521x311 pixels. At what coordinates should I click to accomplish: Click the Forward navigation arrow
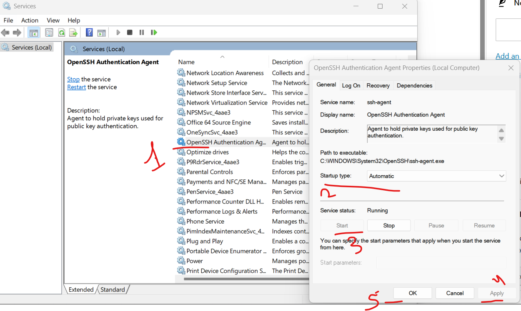point(16,32)
